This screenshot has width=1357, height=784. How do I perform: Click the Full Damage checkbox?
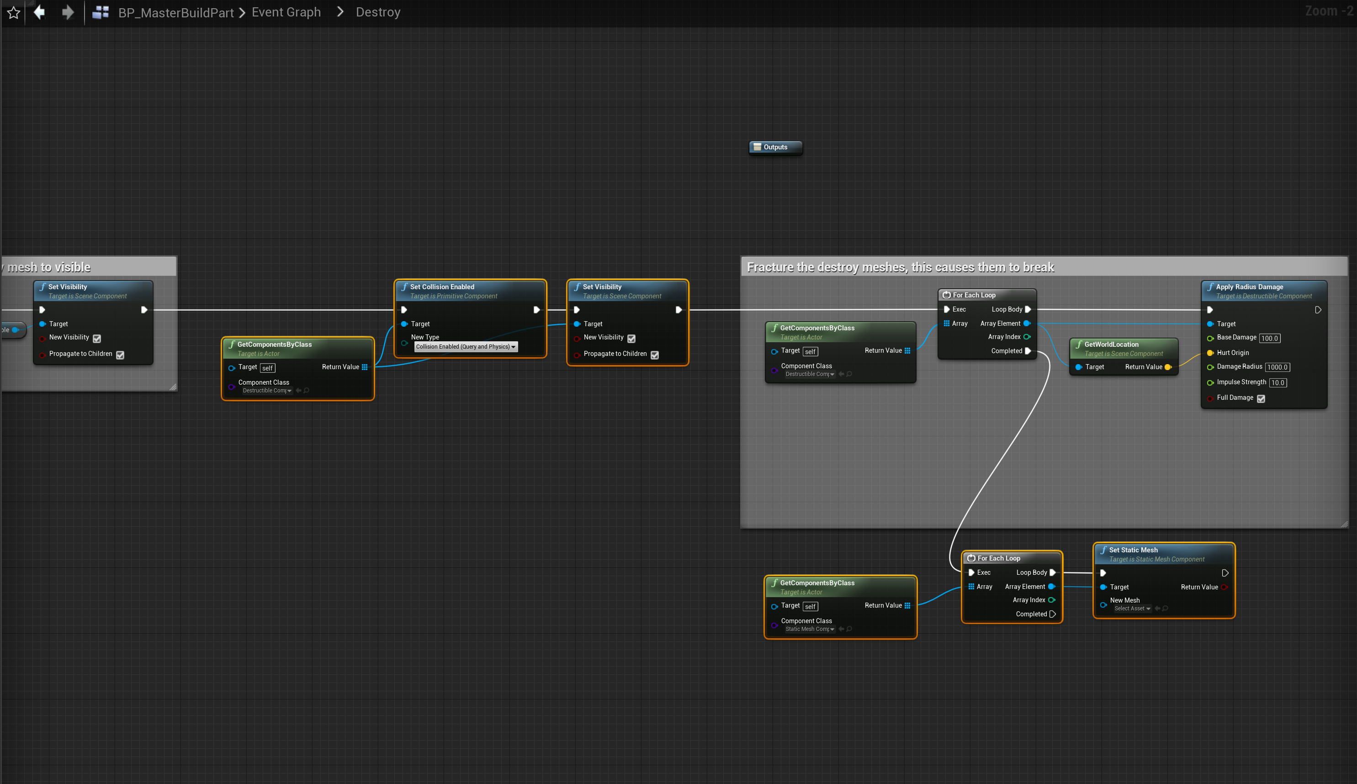pos(1261,398)
